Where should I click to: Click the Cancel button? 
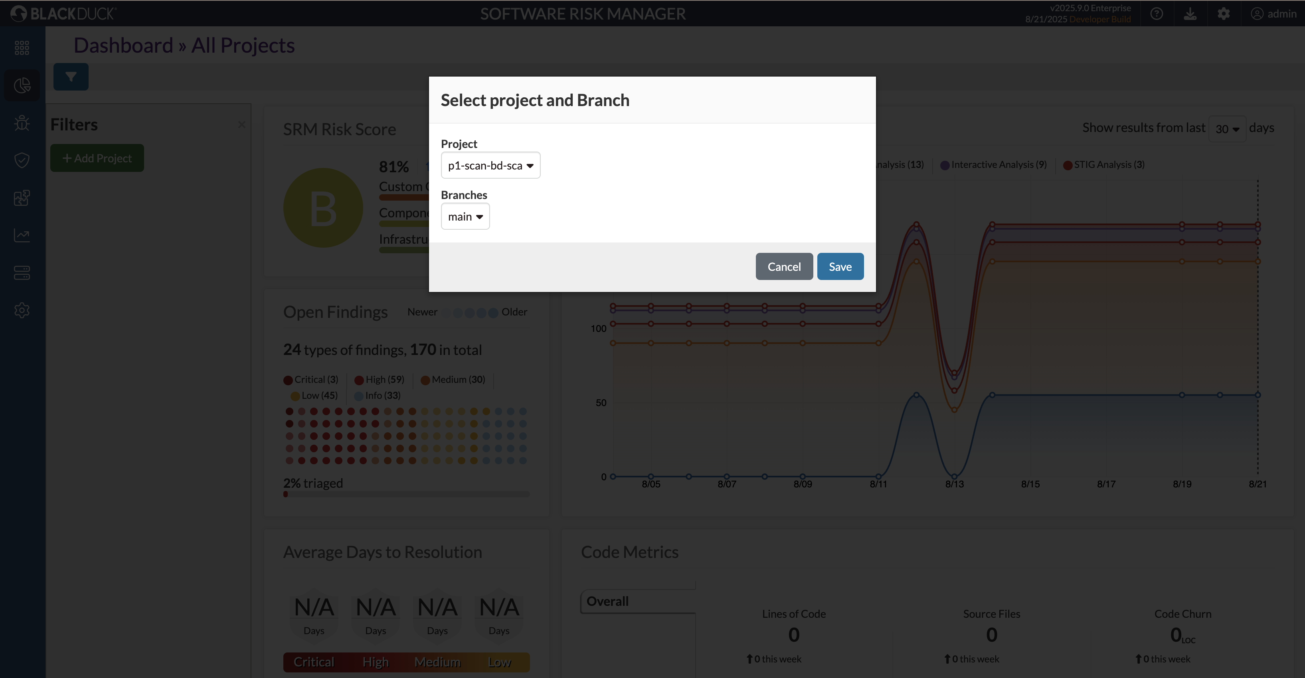click(784, 266)
